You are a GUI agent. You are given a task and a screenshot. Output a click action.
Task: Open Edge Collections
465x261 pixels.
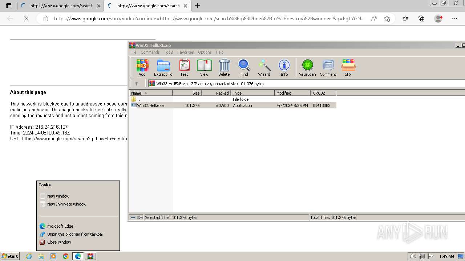pos(421,18)
